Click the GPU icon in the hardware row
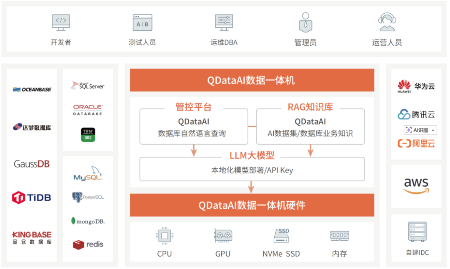This screenshot has height=269, width=450. coord(222,235)
